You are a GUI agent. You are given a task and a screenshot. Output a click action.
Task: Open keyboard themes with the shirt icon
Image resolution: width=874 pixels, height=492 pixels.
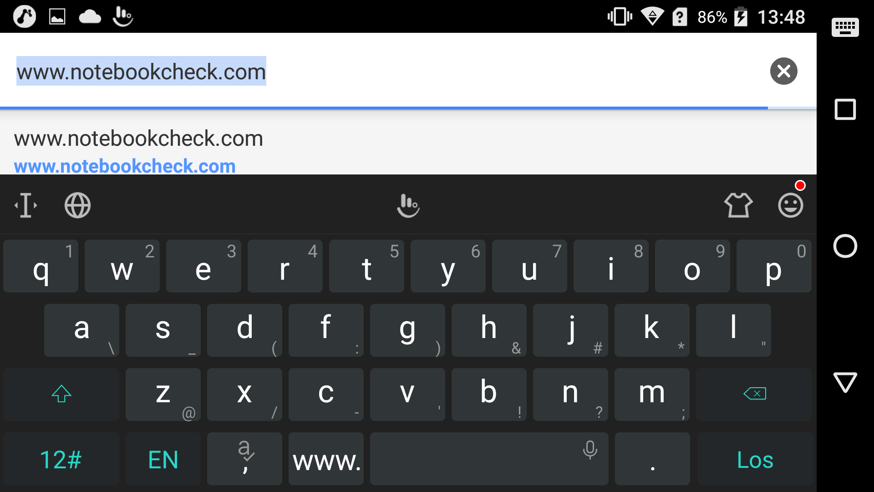(x=738, y=205)
